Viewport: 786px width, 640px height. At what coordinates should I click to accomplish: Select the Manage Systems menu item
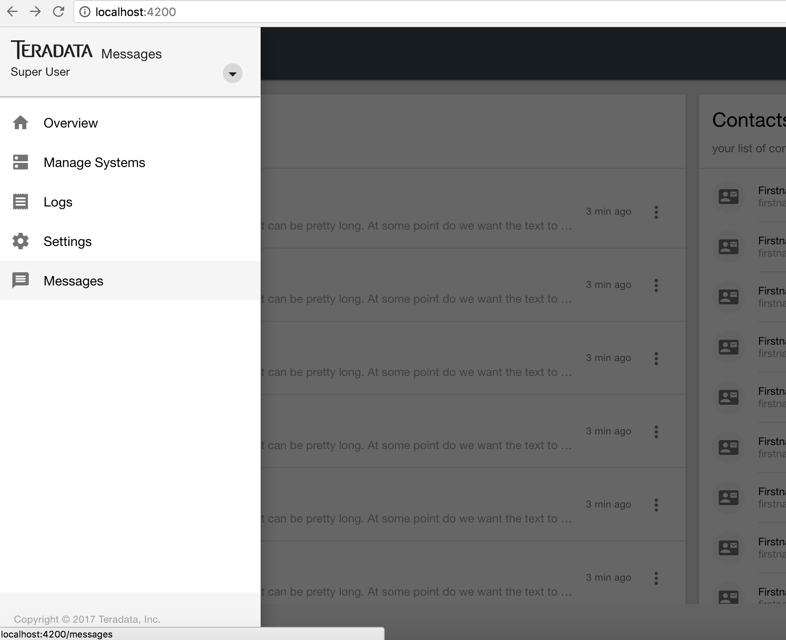click(94, 162)
